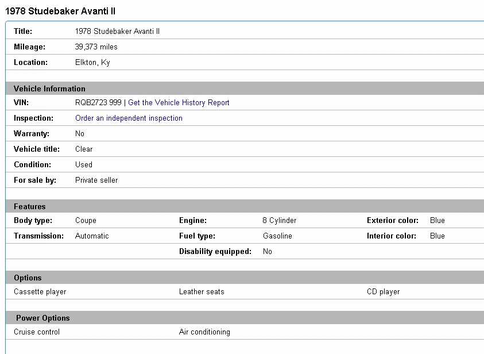Viewport: 484px width, 354px height.
Task: Click the Options section header
Action: pyautogui.click(x=28, y=278)
